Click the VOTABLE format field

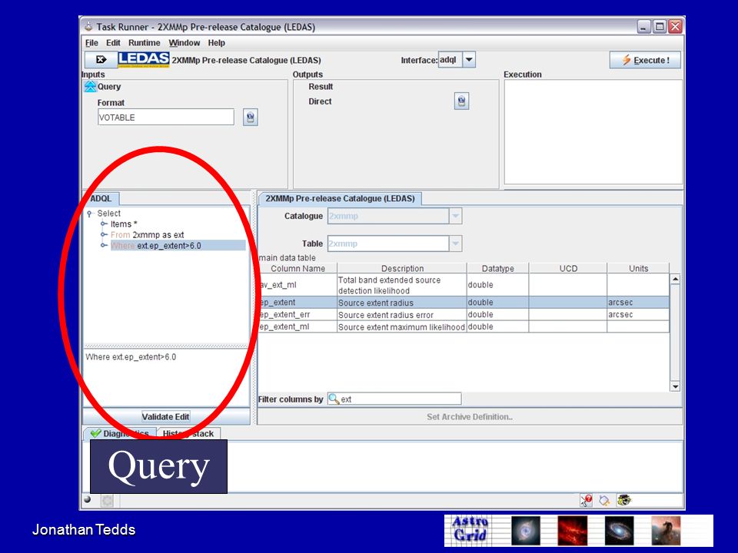point(166,117)
